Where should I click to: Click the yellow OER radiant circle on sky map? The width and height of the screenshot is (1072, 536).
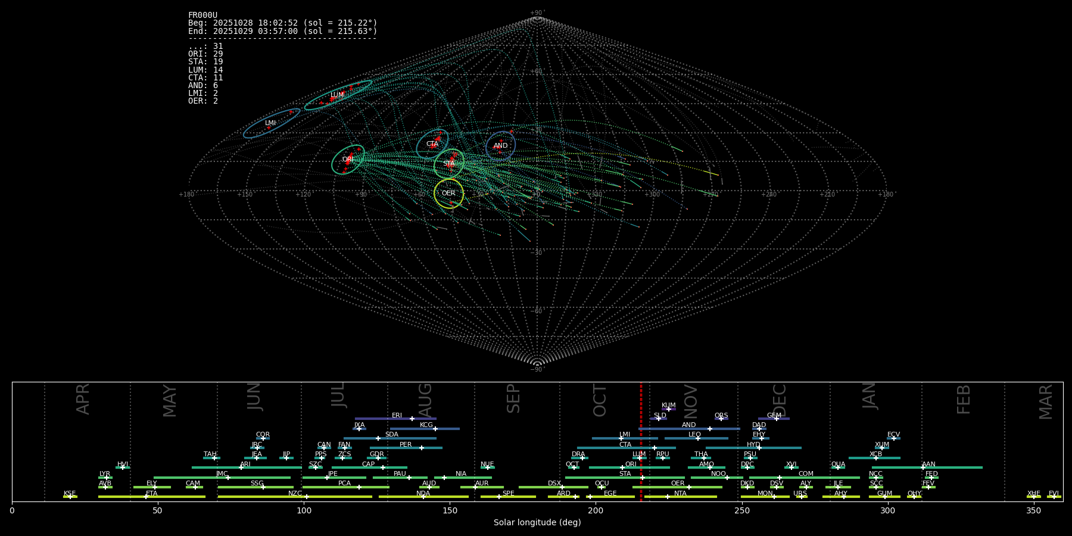point(448,194)
